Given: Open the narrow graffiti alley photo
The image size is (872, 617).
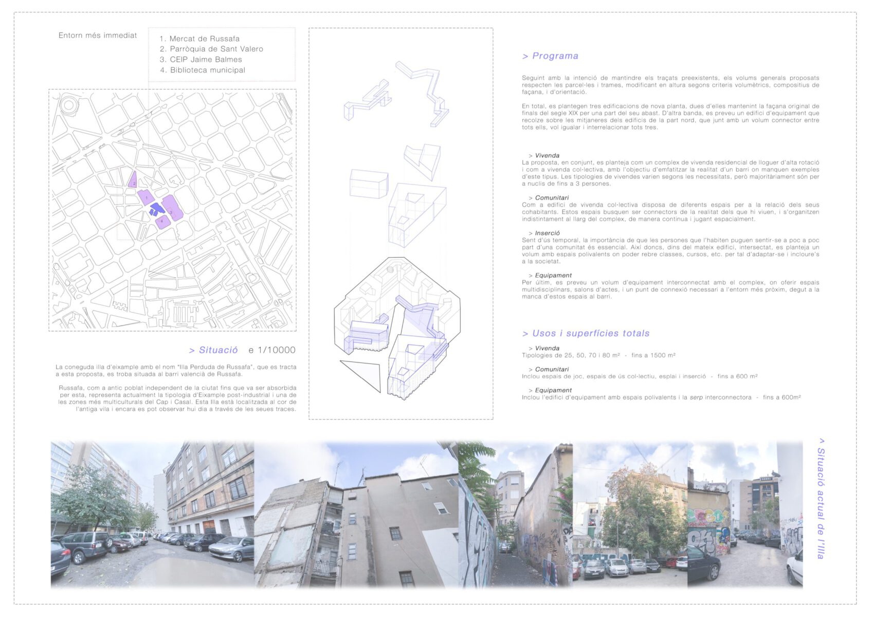Looking at the screenshot, I should (x=515, y=514).
